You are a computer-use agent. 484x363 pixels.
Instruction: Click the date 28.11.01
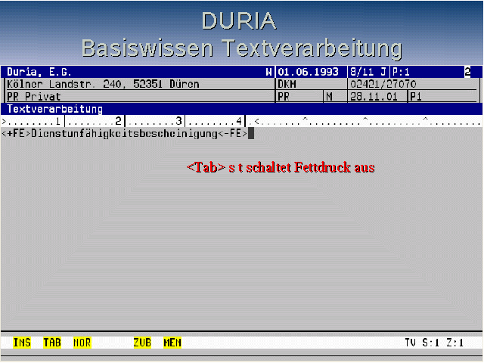pos(374,97)
